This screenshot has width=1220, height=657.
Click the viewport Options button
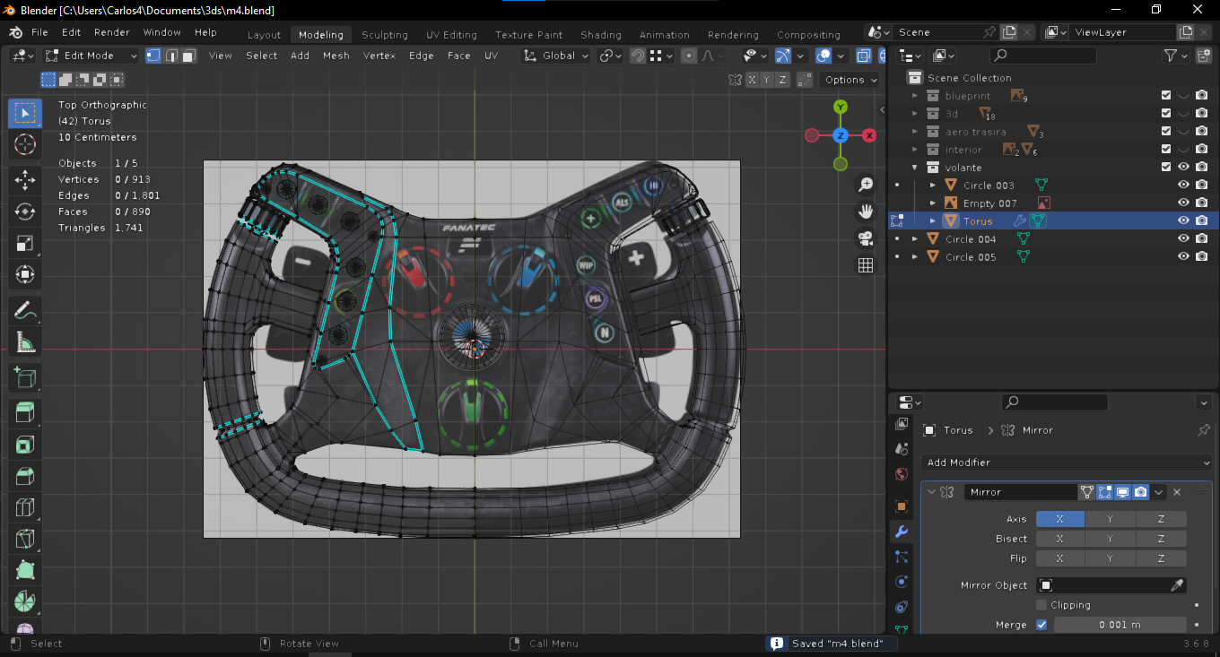point(850,80)
